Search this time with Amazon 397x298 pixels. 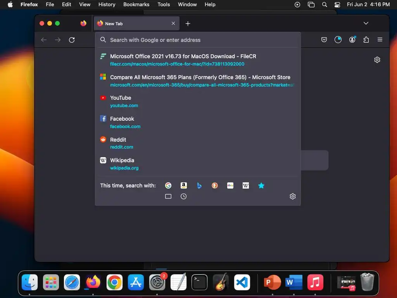tap(183, 185)
